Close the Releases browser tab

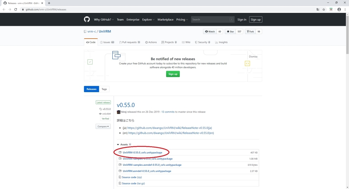[42, 3]
